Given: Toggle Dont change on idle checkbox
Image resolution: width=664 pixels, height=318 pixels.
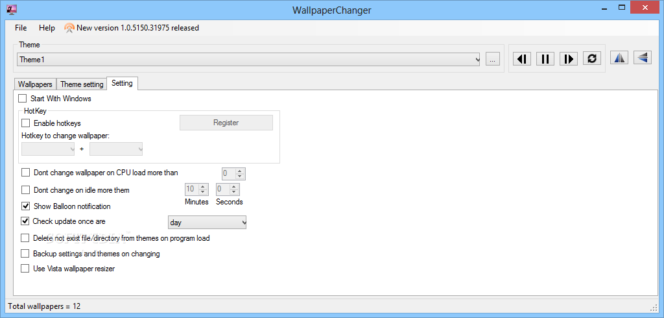Looking at the screenshot, I should tap(26, 190).
